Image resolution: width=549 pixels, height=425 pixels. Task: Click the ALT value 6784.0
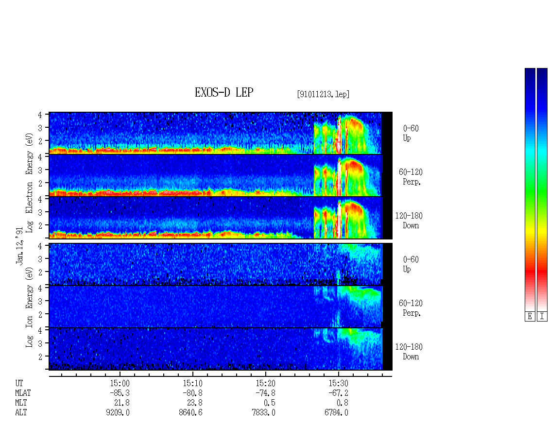[336, 413]
